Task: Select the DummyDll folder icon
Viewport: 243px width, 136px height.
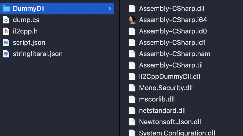Action: pos(6,8)
